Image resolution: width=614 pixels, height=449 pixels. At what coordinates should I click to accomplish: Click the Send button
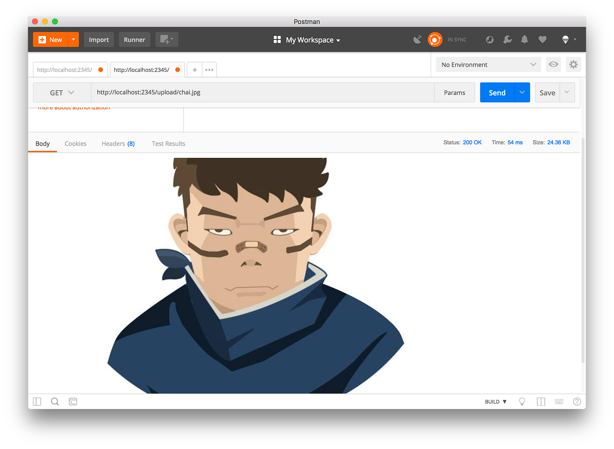coord(497,93)
